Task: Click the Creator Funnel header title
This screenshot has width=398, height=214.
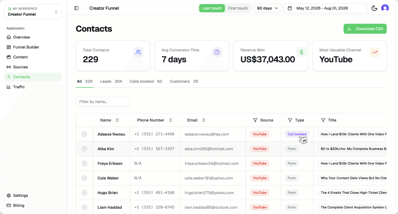Action: tap(104, 8)
